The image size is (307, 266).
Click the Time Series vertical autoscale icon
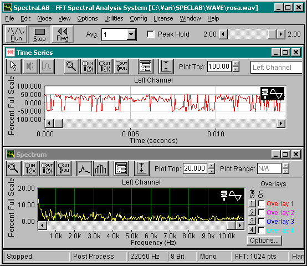tap(166, 66)
